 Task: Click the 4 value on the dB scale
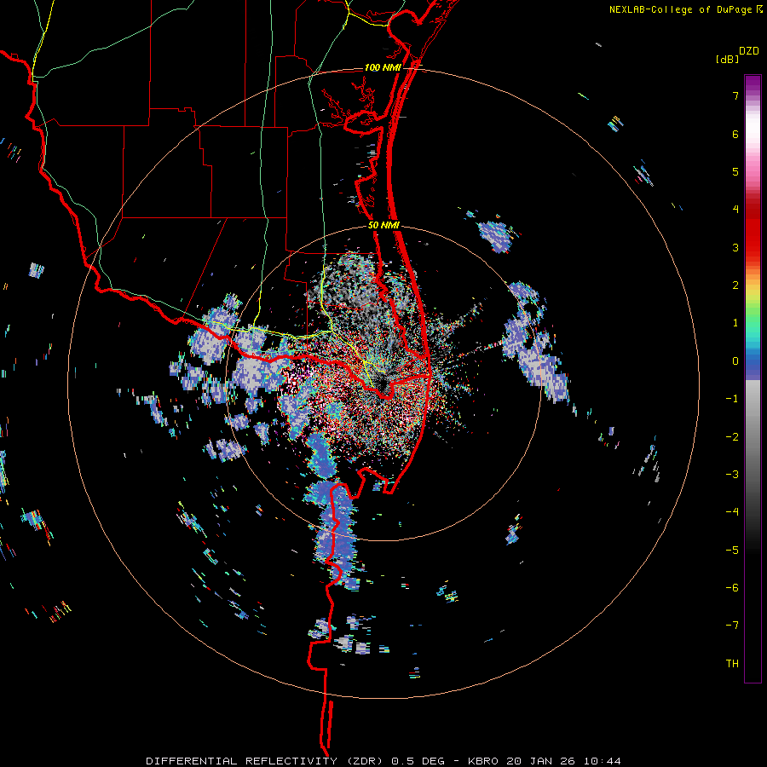735,210
